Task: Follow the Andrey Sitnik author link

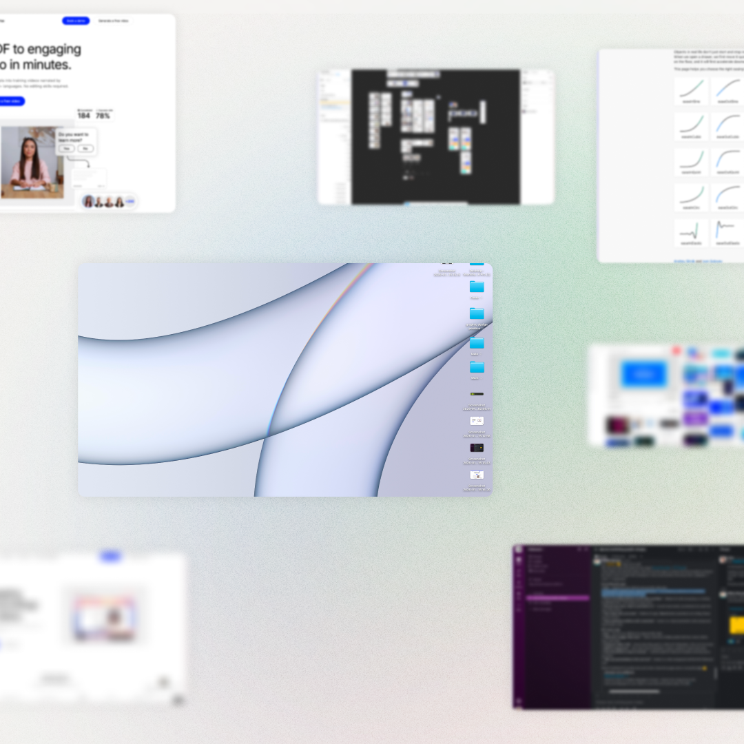Action: (684, 261)
